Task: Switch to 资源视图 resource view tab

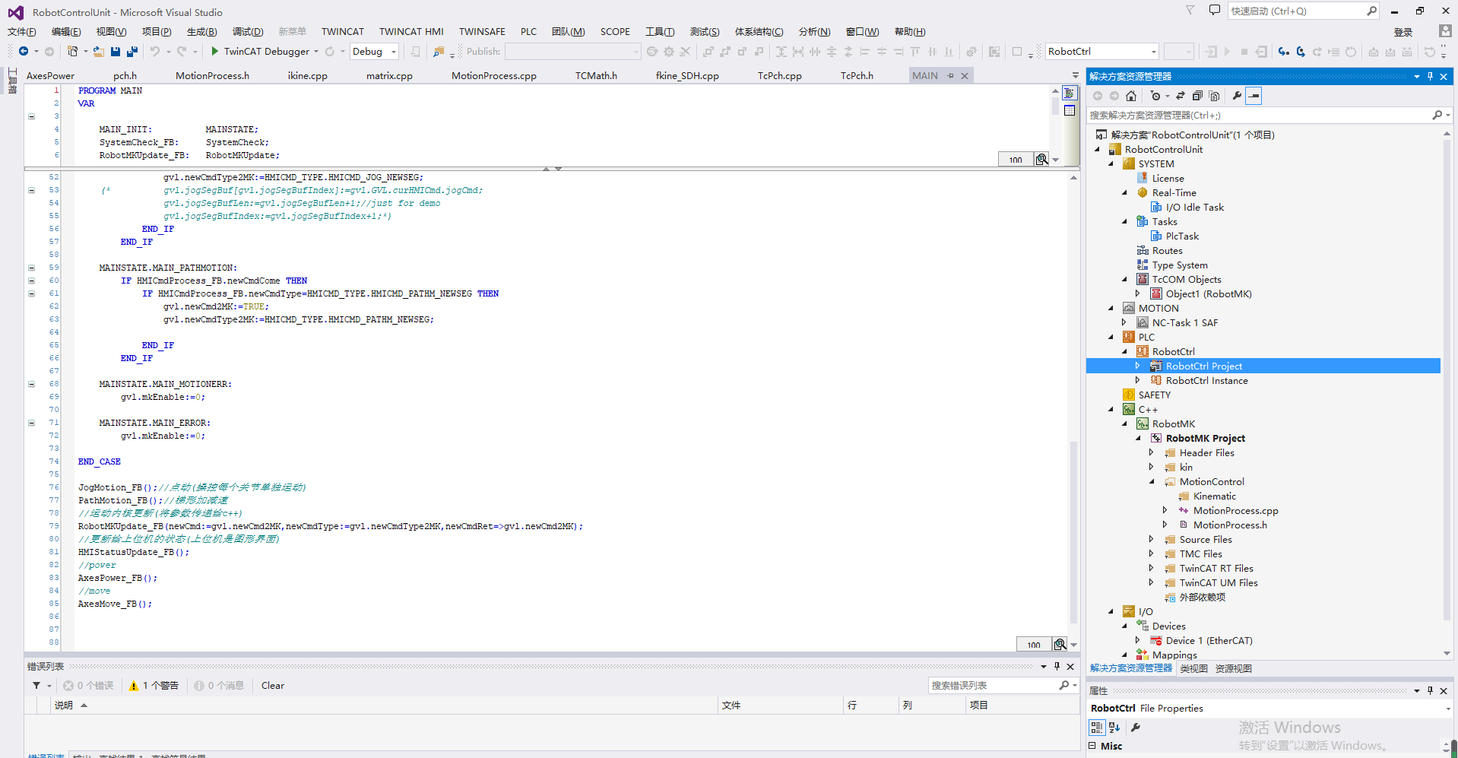Action: click(x=1233, y=668)
